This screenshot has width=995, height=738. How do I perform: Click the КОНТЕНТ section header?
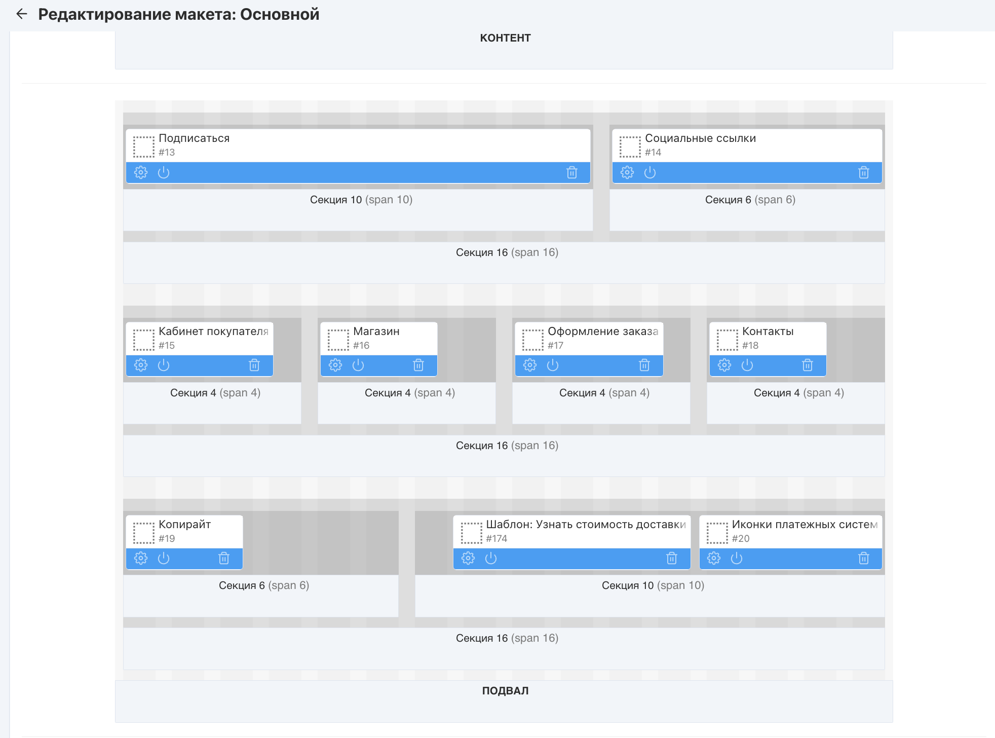click(505, 38)
